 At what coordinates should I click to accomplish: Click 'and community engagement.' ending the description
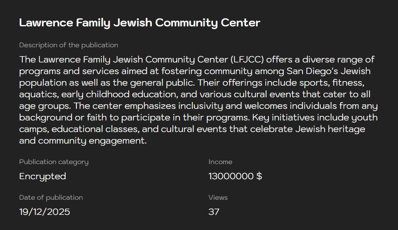pyautogui.click(x=83, y=141)
